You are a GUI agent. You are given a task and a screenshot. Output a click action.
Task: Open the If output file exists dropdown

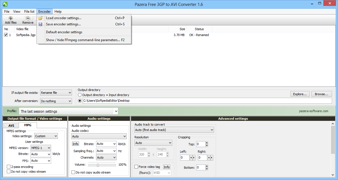[56, 93]
